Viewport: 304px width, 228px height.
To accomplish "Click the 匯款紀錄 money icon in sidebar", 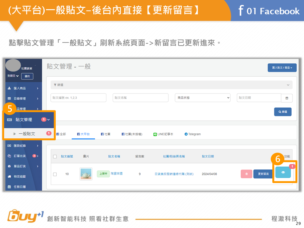I will 9,146.
